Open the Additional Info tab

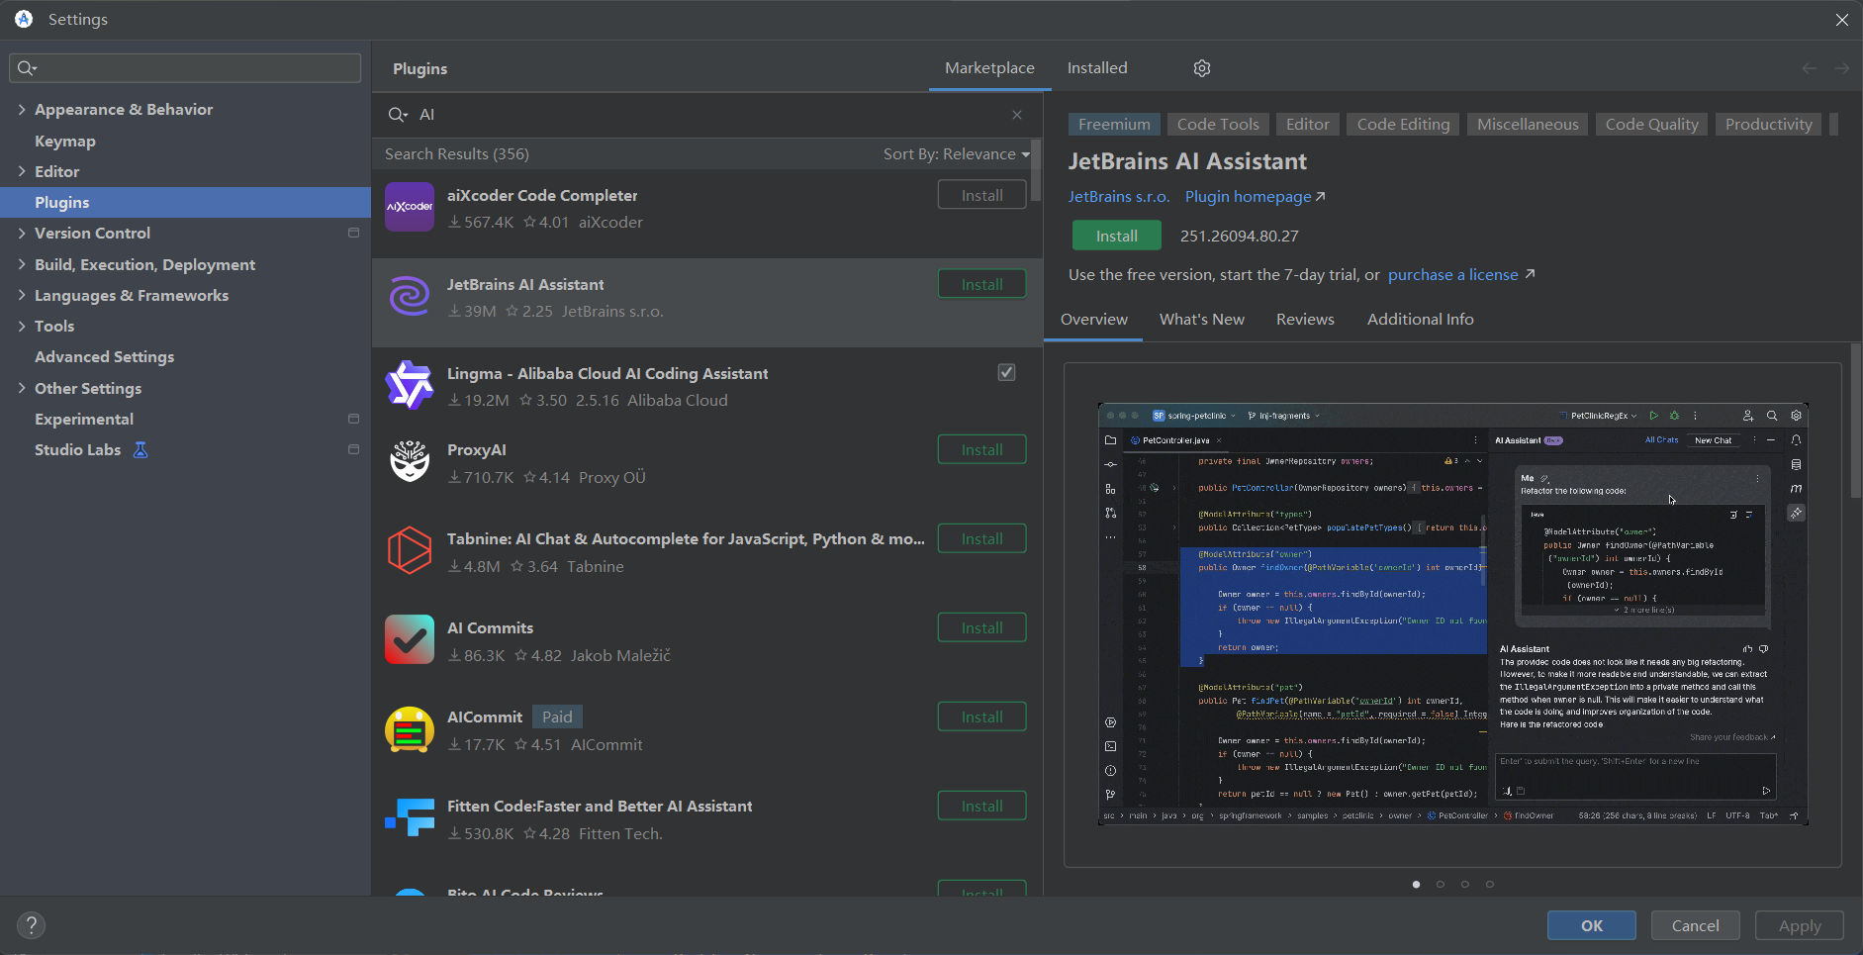point(1420,320)
